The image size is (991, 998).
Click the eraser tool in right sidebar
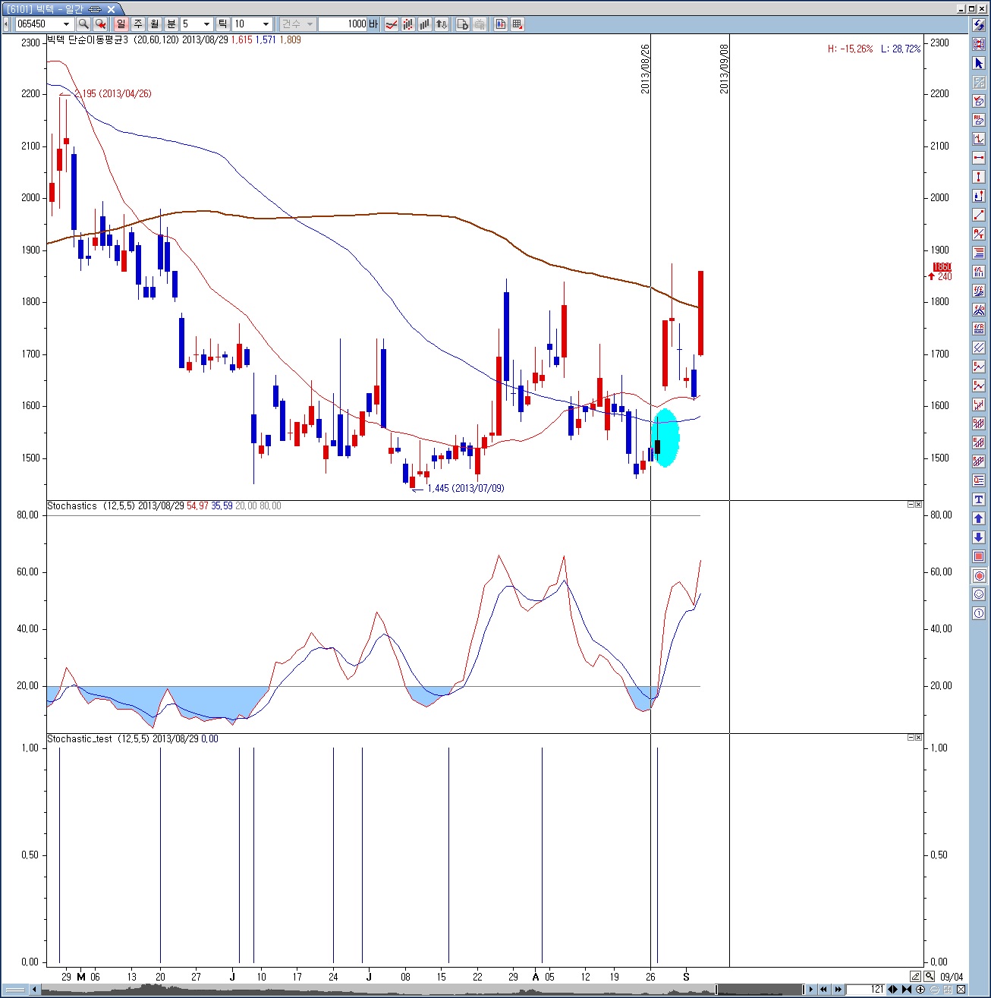(979, 102)
